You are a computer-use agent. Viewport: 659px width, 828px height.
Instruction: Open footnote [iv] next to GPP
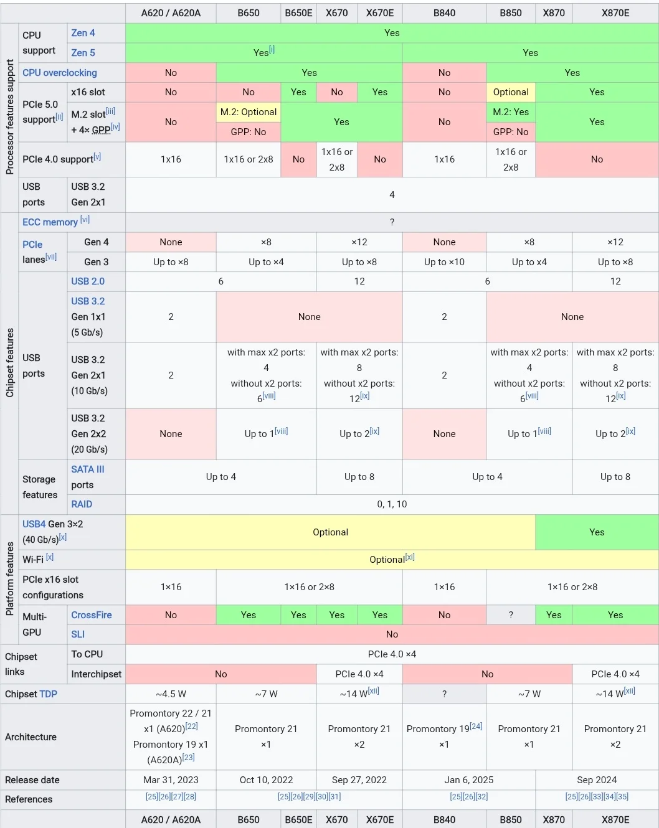[x=115, y=127]
